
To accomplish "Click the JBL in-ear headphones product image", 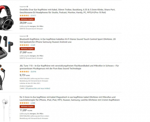I will pyautogui.click(x=3, y=77).
